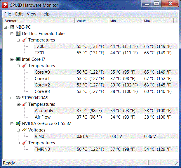
Task: Open the View menu
Action: (x=32, y=14)
